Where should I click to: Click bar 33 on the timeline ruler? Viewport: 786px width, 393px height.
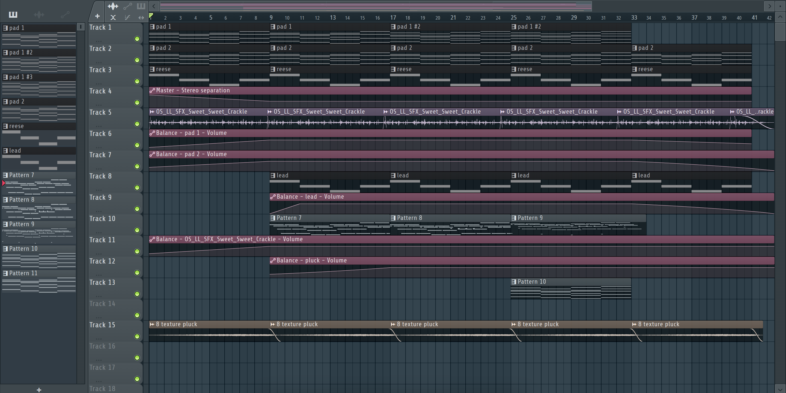click(x=634, y=18)
